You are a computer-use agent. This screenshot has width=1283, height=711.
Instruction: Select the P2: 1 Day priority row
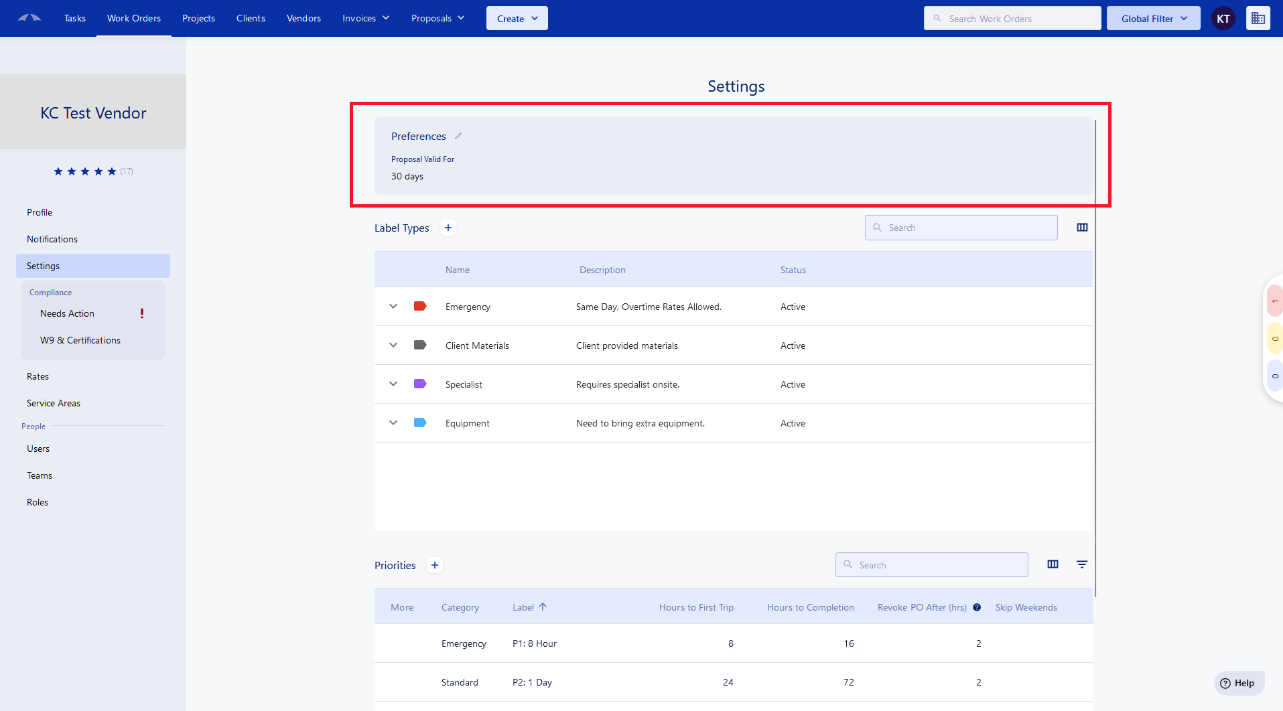coord(734,682)
